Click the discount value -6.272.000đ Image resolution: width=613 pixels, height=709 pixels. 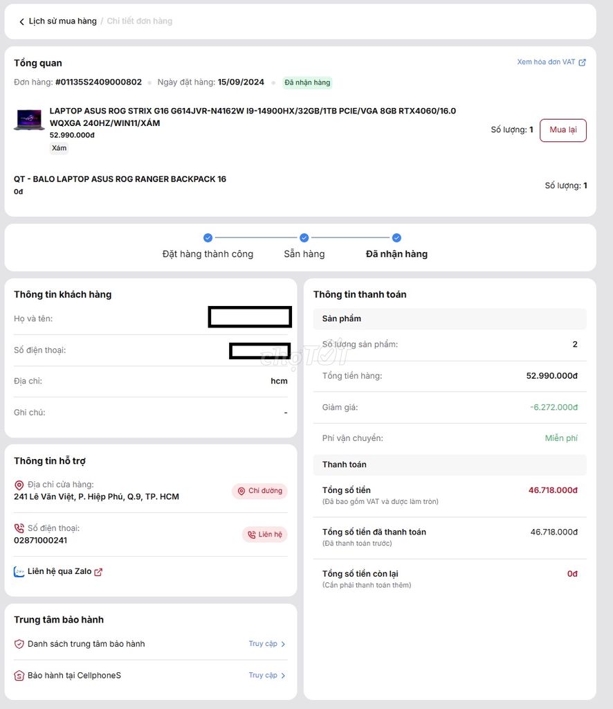click(x=553, y=407)
